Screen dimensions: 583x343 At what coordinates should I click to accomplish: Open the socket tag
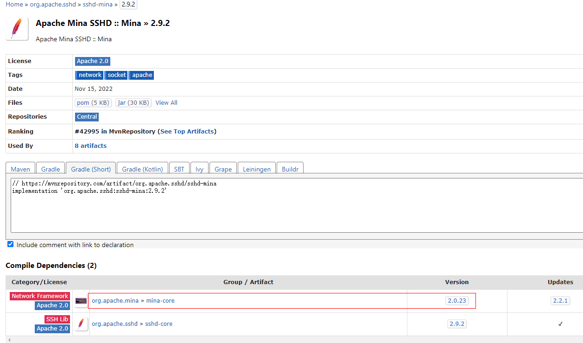click(x=117, y=75)
